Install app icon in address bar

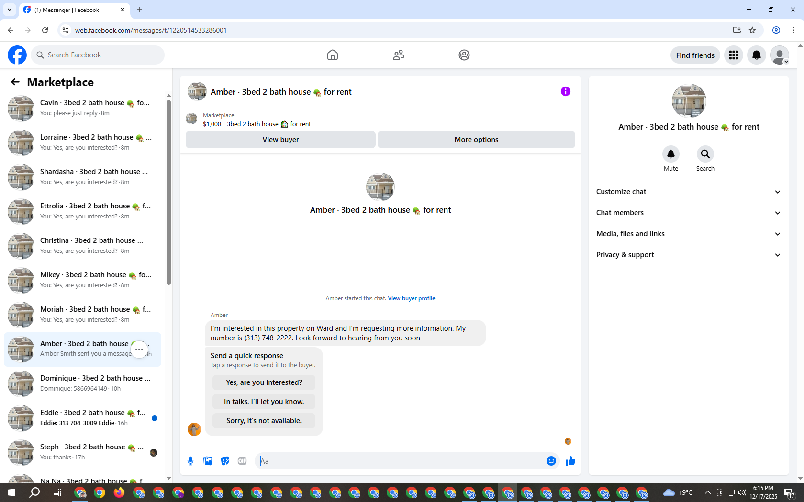tap(737, 30)
